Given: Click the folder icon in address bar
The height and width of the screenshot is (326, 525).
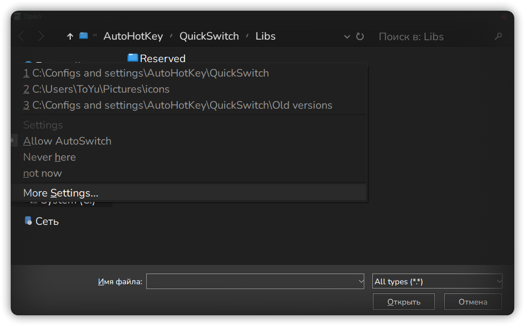Looking at the screenshot, I should (x=84, y=36).
